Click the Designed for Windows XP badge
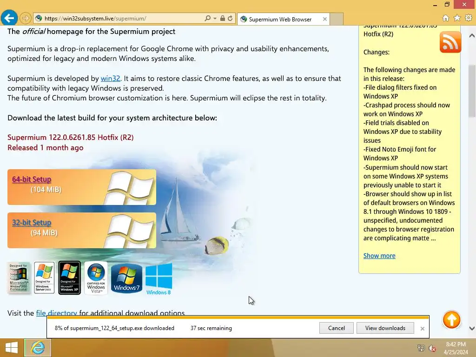The width and height of the screenshot is (476, 357). 70,278
